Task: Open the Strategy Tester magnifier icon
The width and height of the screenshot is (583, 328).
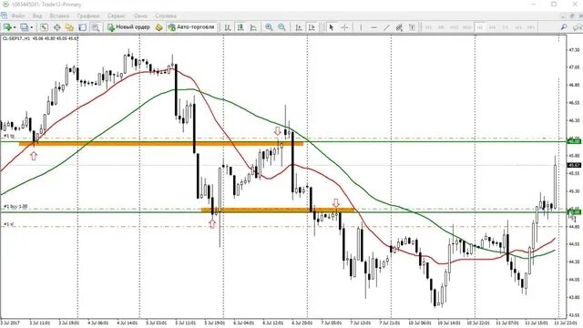Action: [96, 27]
